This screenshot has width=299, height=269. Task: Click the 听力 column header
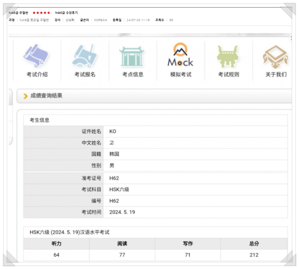(56, 244)
